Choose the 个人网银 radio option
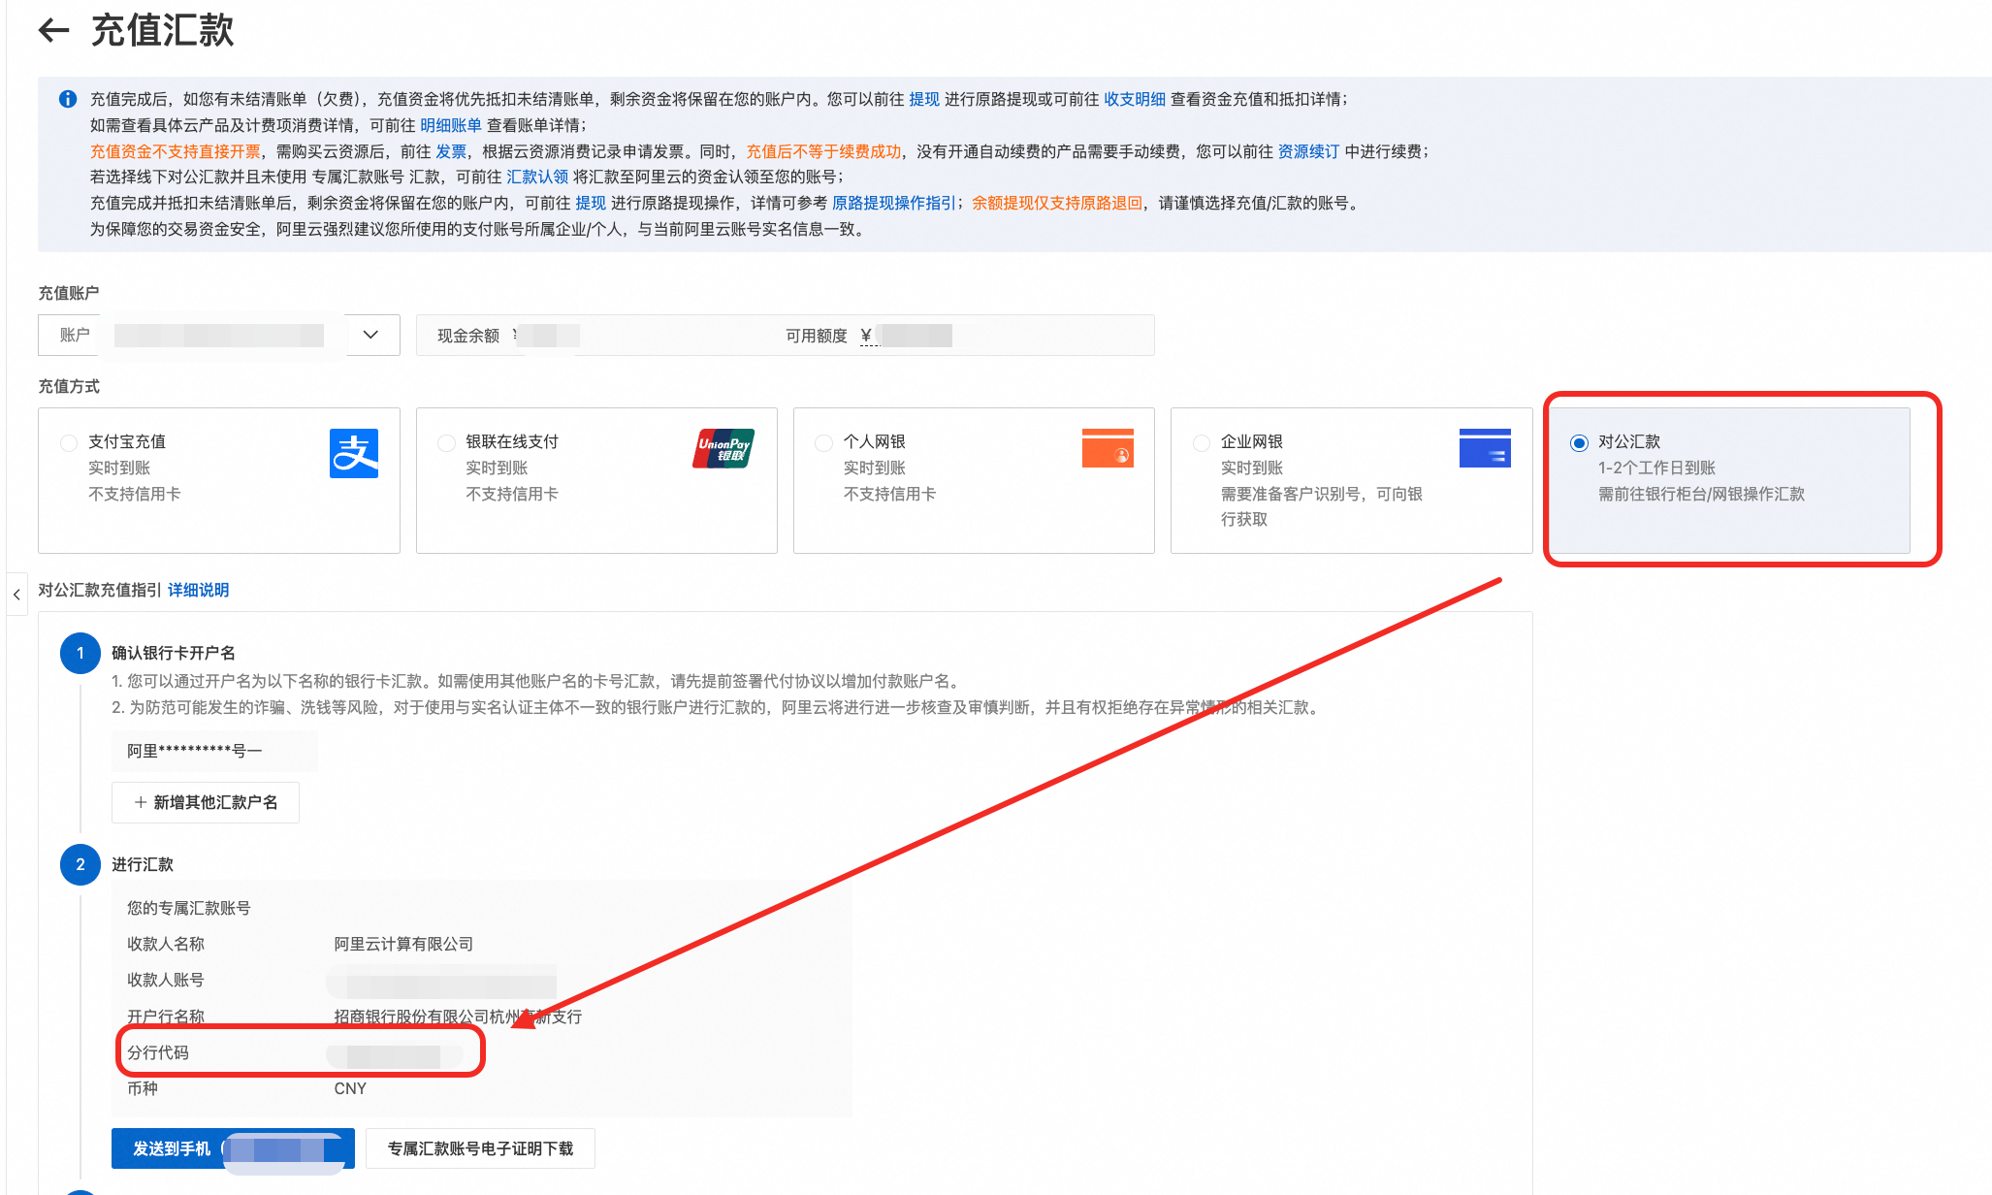Viewport: 1992px width, 1195px height. (x=823, y=443)
